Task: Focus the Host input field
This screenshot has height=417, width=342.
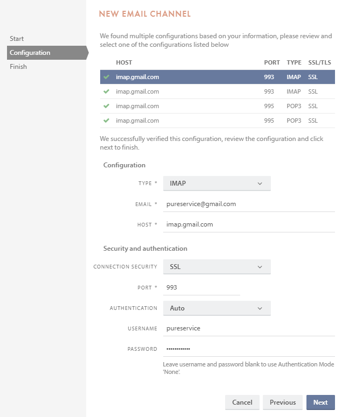Action: (249, 224)
